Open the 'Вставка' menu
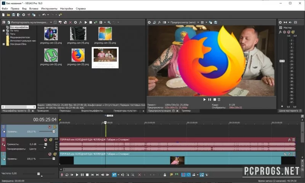305x183 pixels. tap(34, 8)
